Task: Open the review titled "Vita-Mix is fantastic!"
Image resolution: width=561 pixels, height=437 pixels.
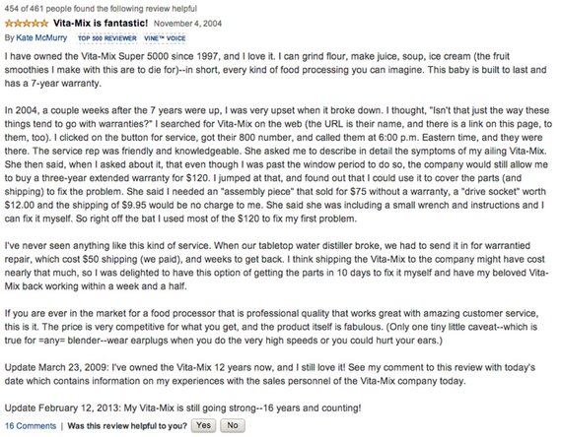Action: coord(101,24)
